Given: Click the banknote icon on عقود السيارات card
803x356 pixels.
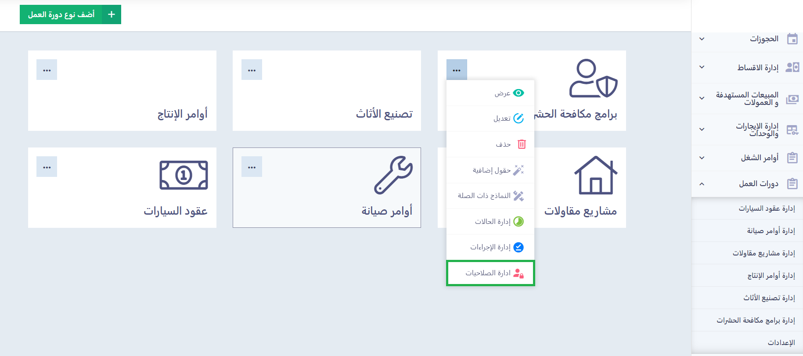Looking at the screenshot, I should point(184,175).
